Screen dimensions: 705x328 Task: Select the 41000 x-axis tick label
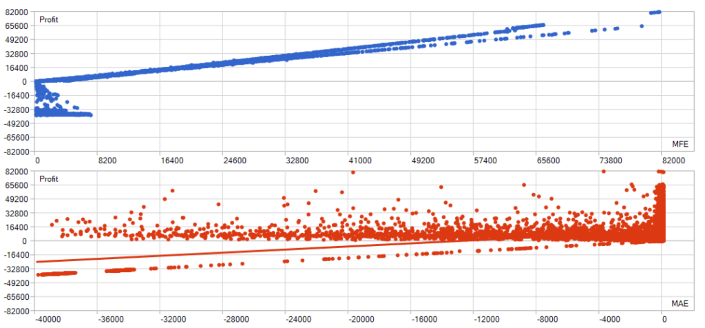coord(360,160)
